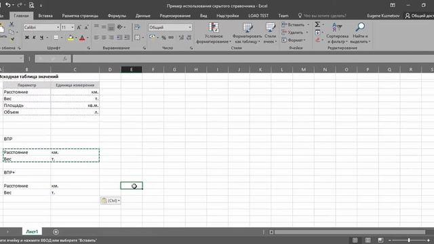Toggle italic formatting (К)
The width and height of the screenshot is (434, 244).
(34, 38)
